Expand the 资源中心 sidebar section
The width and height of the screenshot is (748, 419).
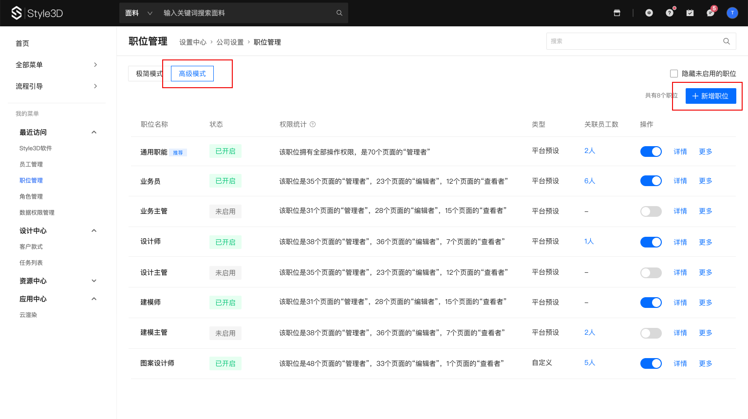(x=94, y=281)
